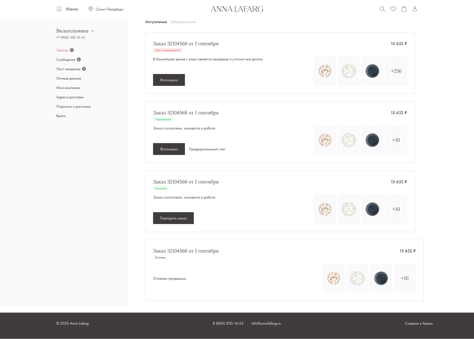
Task: Show remaining +256 items in first order
Action: 396,71
